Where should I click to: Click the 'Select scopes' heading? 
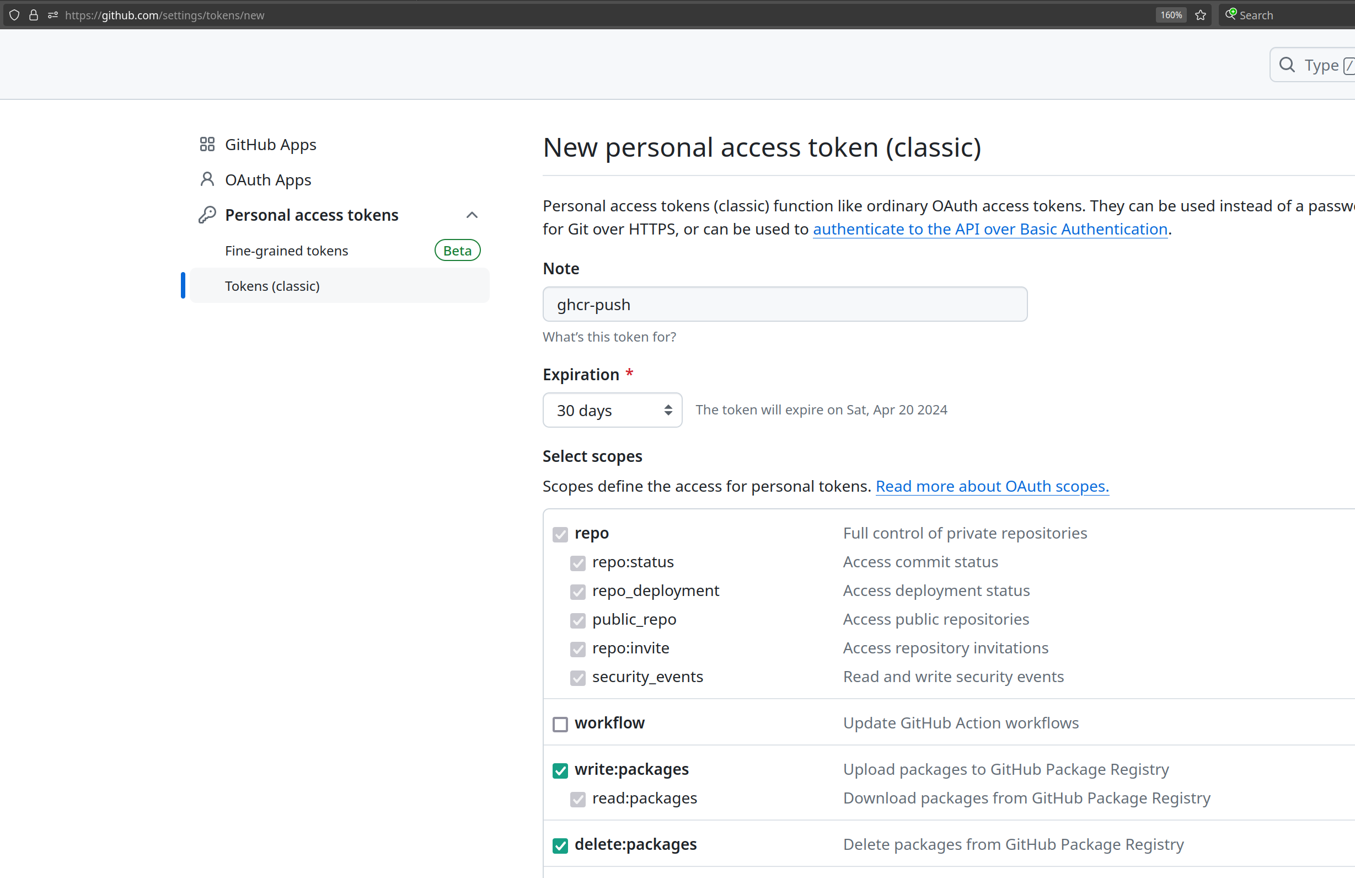(592, 456)
